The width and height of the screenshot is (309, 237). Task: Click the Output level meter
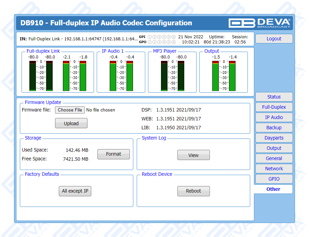coord(224,75)
